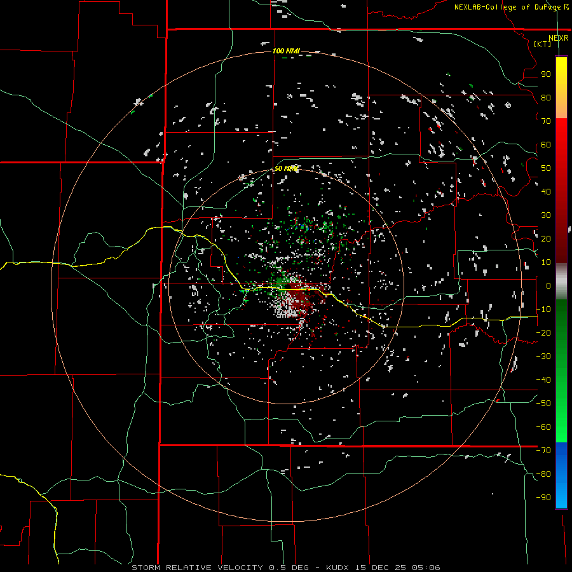This screenshot has width=572, height=572.
Task: Click the positive 70 knot scale label
Action: pyautogui.click(x=546, y=121)
